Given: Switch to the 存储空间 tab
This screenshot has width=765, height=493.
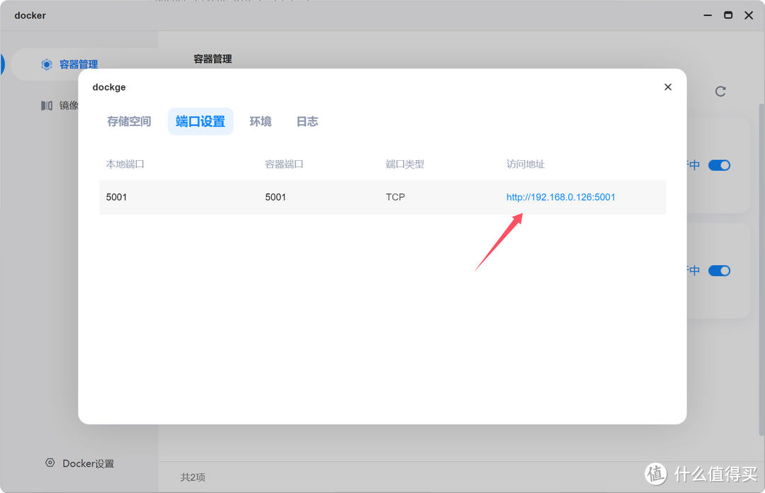Looking at the screenshot, I should click(x=129, y=121).
